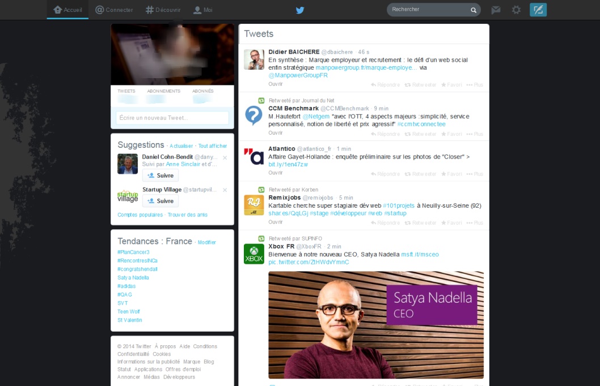The width and height of the screenshot is (600, 386).
Task: Go to the Connecter tab
Action: coord(114,10)
